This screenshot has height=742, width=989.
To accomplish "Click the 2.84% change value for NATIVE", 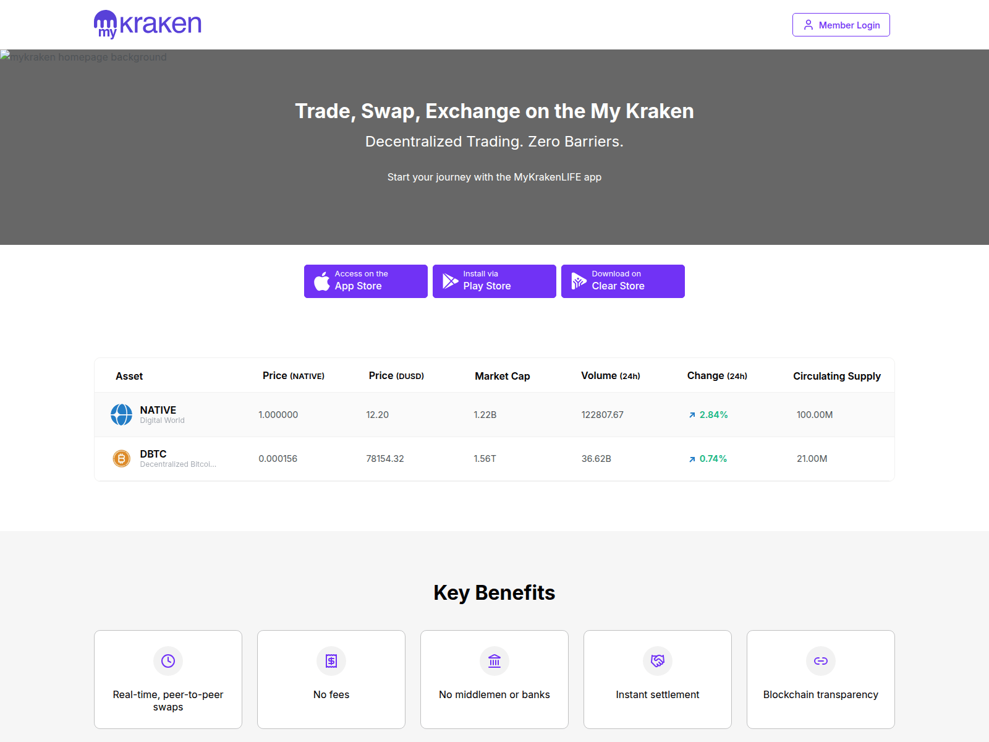I will 714,415.
